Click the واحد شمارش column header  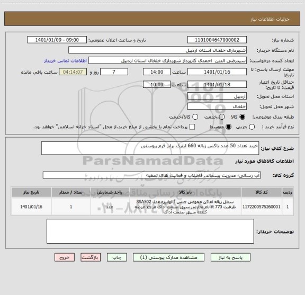[110, 192]
